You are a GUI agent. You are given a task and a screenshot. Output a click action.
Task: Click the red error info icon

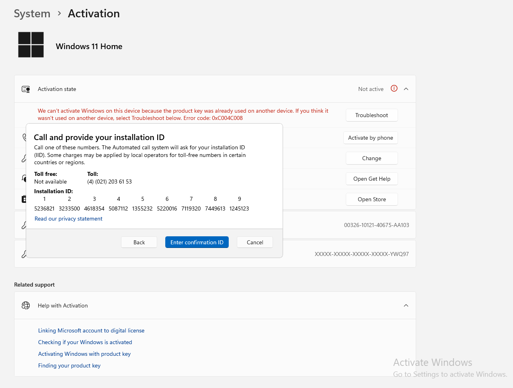click(x=394, y=89)
